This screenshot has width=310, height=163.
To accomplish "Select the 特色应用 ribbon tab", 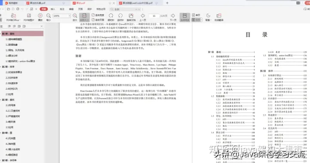I will (101, 9).
